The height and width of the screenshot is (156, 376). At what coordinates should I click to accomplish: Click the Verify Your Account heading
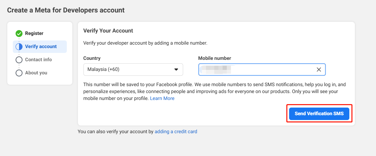click(108, 31)
